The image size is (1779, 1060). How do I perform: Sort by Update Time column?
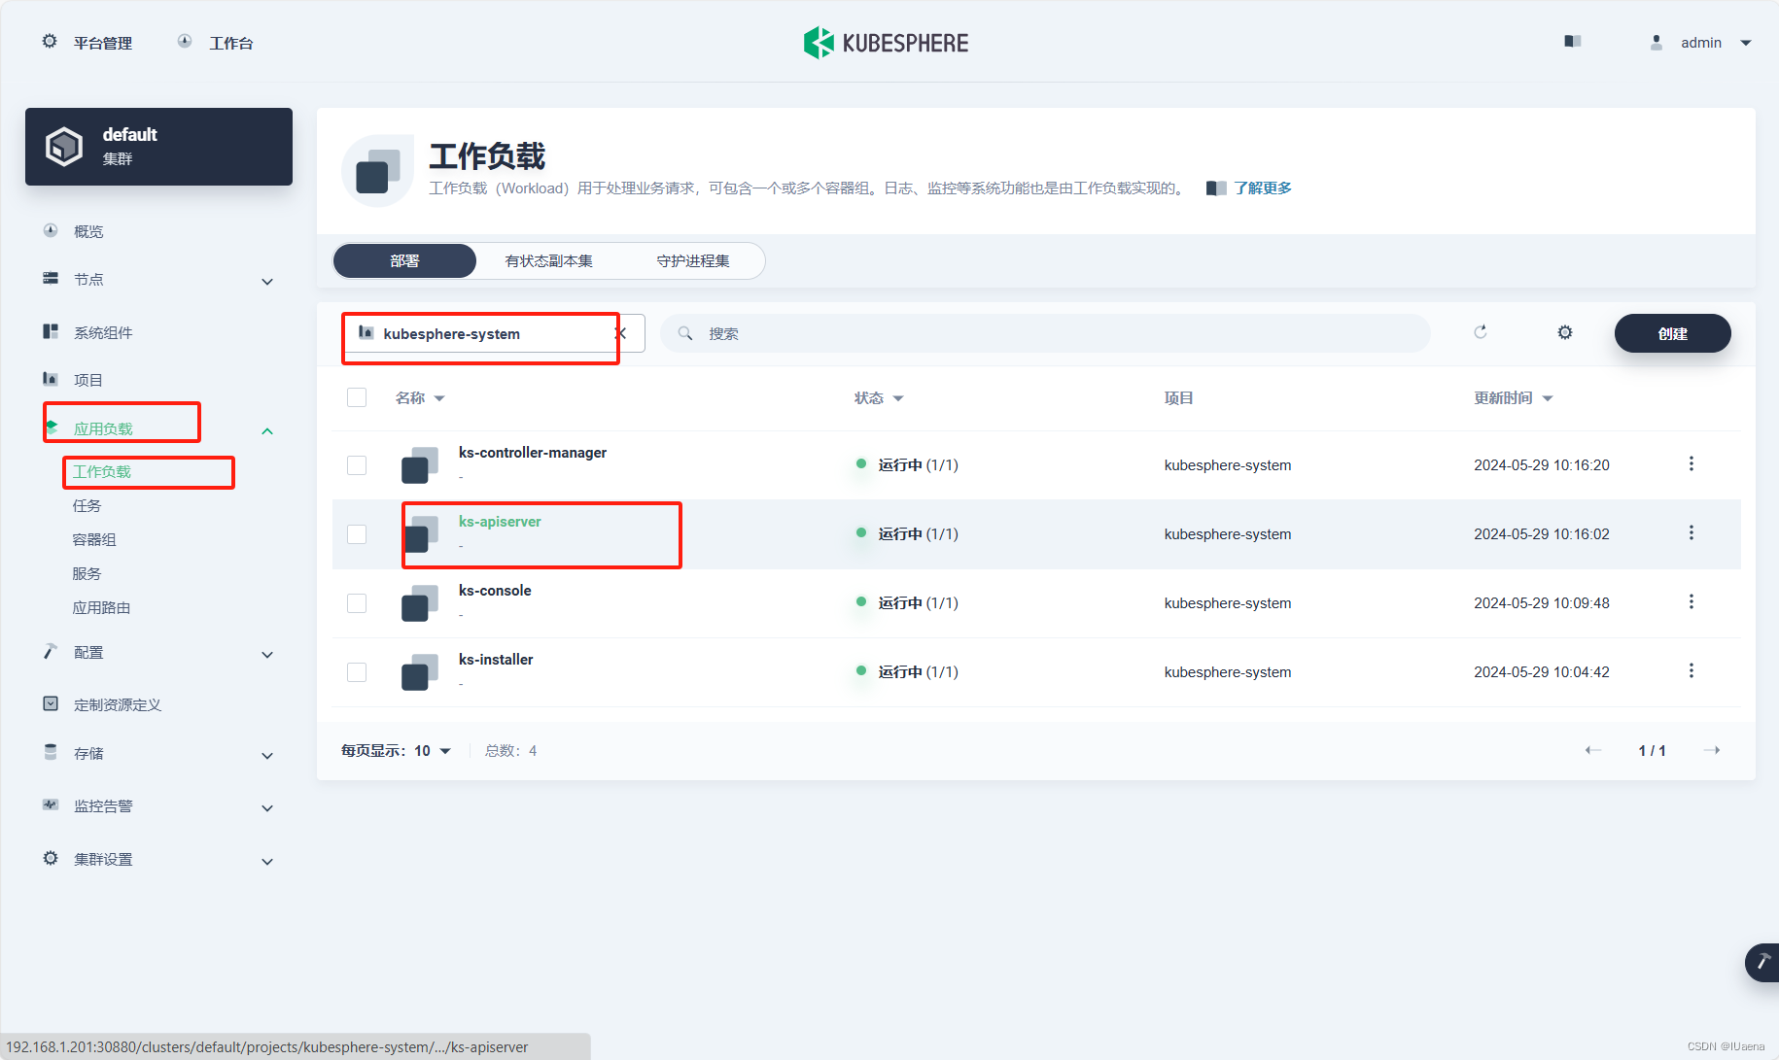coord(1514,398)
